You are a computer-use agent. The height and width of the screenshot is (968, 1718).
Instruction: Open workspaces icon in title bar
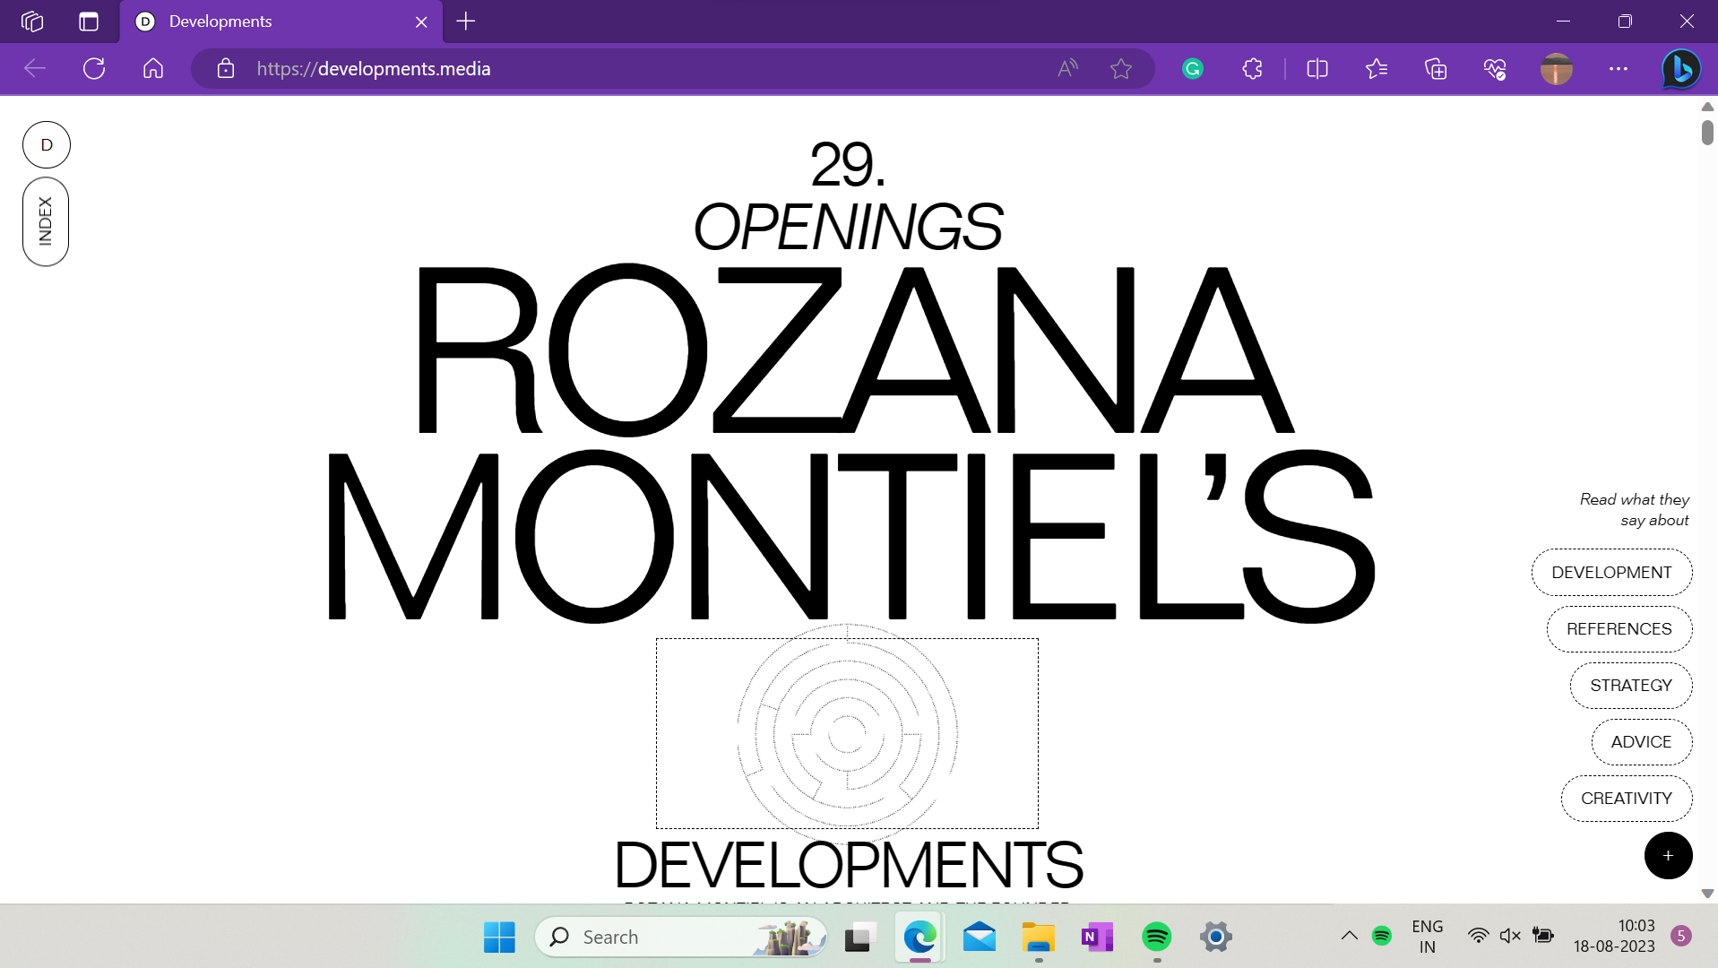(32, 22)
